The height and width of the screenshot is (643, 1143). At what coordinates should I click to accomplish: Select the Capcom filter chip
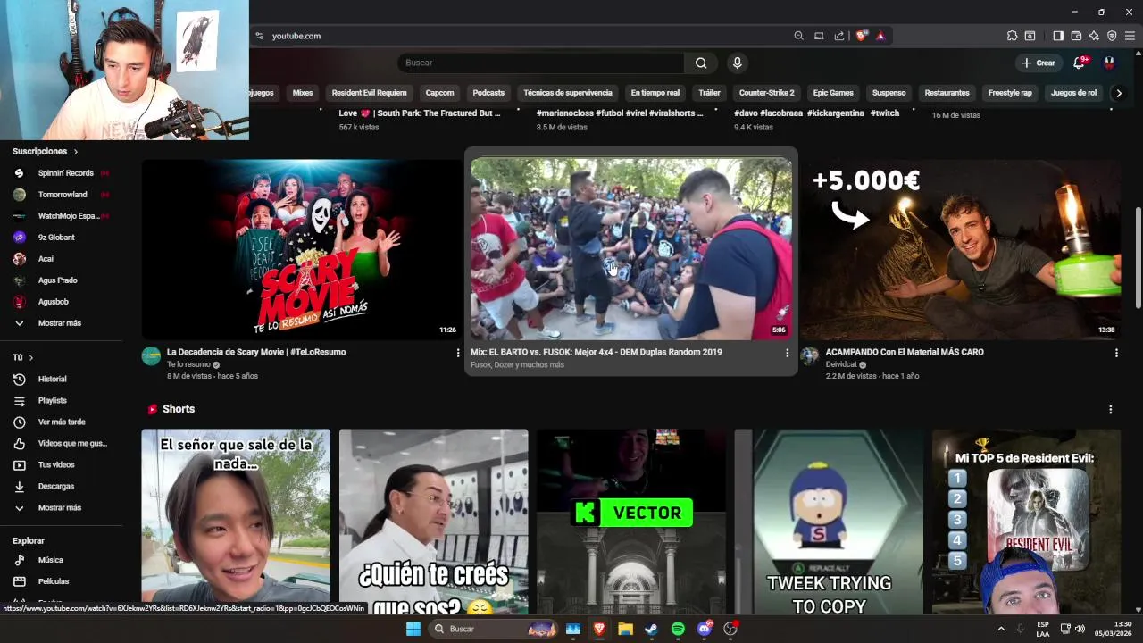pos(439,93)
